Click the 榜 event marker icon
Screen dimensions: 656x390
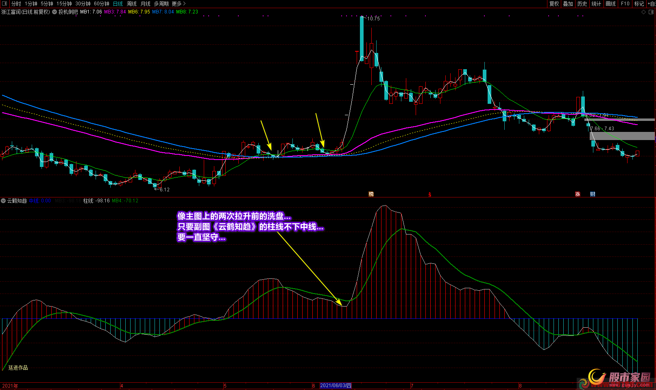371,194
